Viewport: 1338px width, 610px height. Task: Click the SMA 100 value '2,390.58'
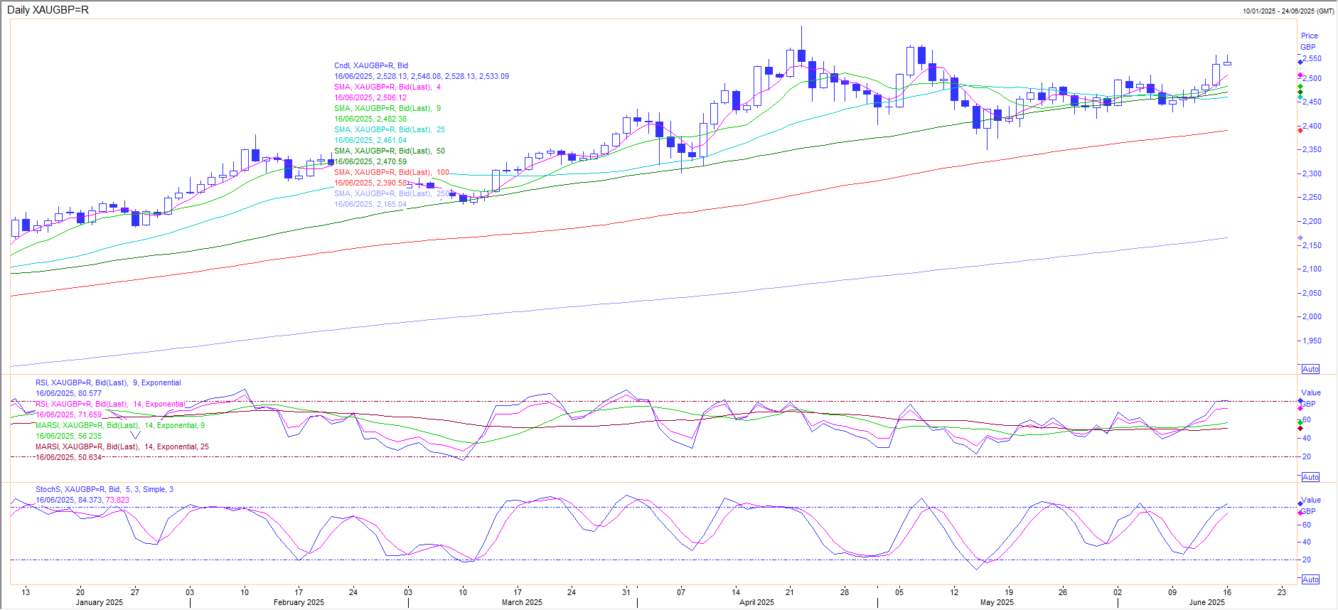point(370,183)
